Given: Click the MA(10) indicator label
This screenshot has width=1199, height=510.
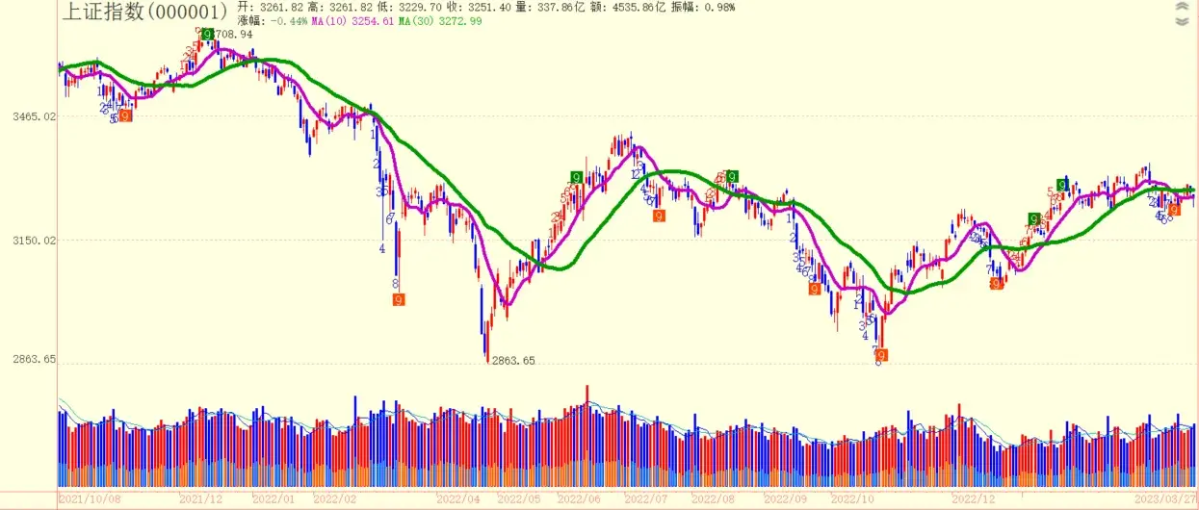Looking at the screenshot, I should pyautogui.click(x=352, y=20).
